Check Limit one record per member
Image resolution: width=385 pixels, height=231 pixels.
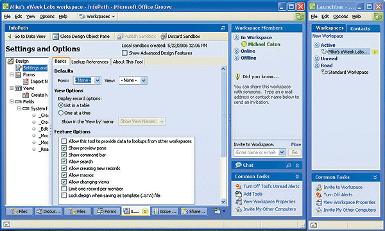pos(64,189)
